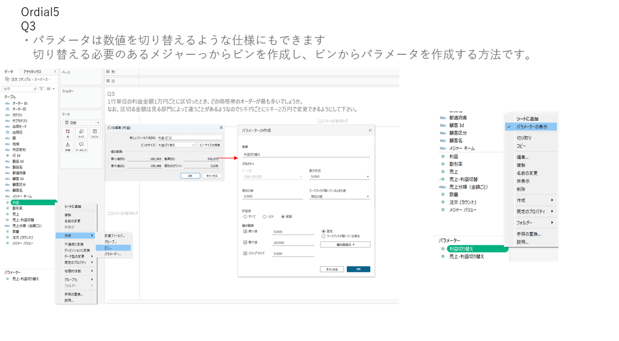Click the # icon beside 利益 field
This screenshot has height=341, width=619.
point(7,201)
